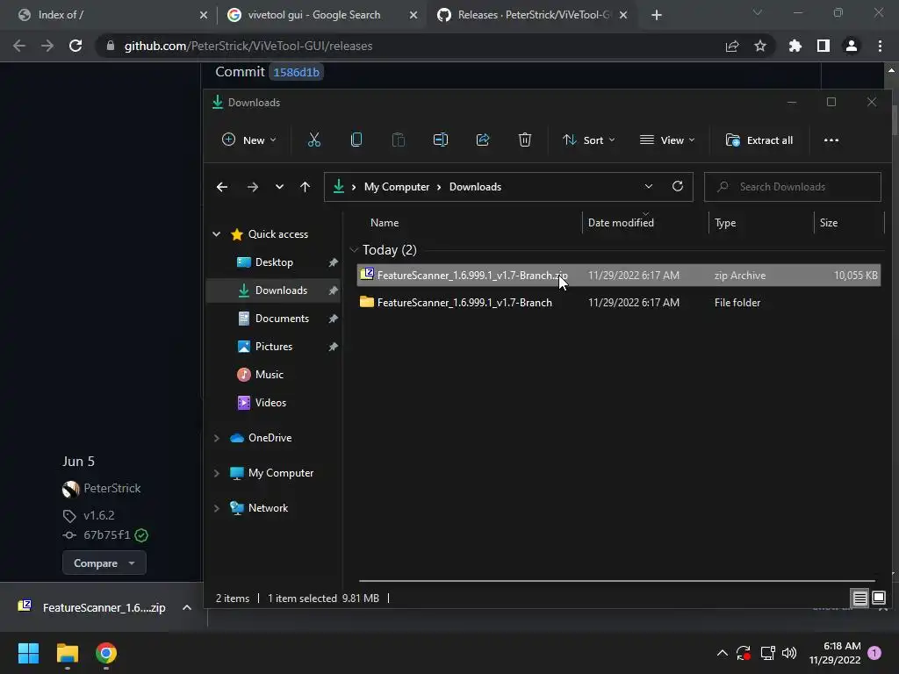Collapse the Quick access tree node
Image resolution: width=899 pixels, height=674 pixels.
tap(216, 233)
